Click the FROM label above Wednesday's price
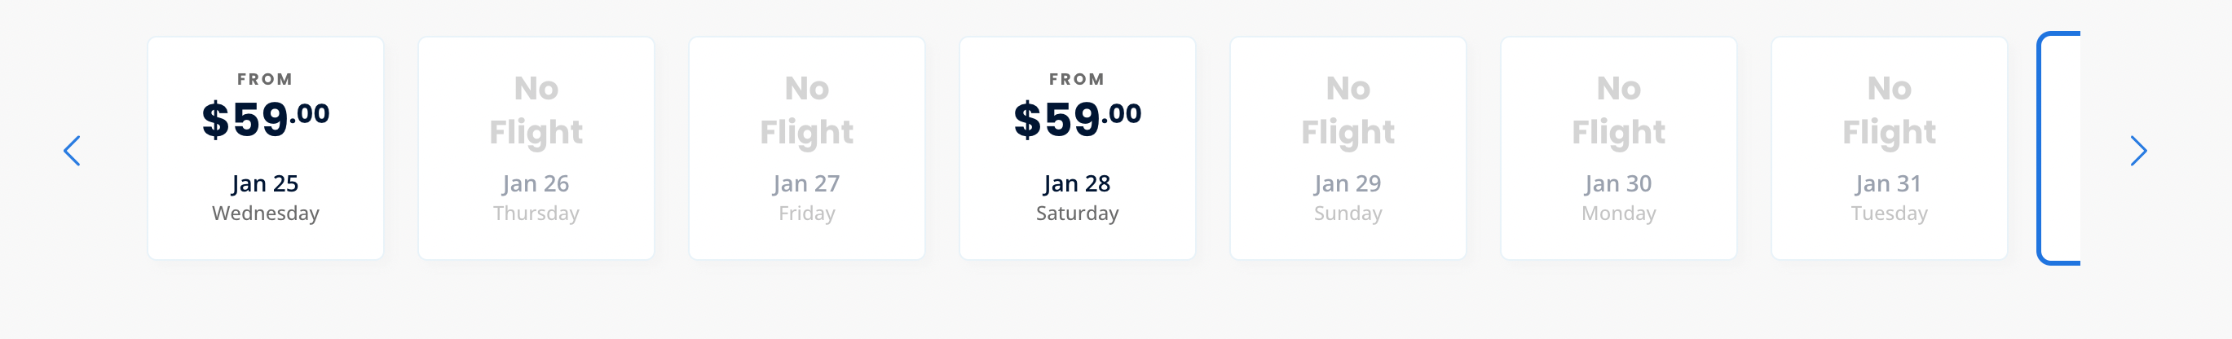This screenshot has height=339, width=2232. point(265,79)
